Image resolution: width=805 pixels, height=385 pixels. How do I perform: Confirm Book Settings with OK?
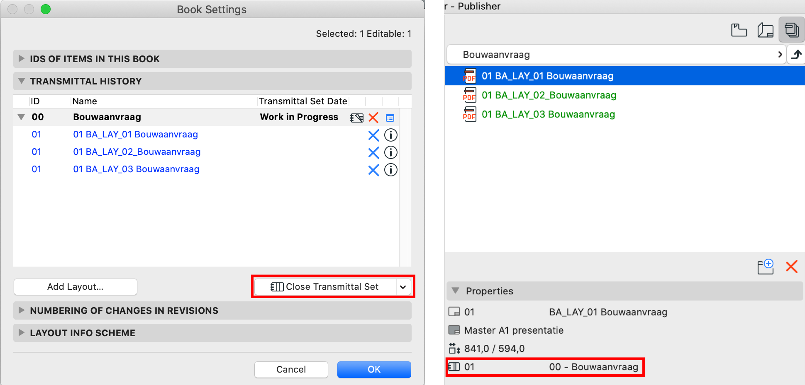point(374,369)
